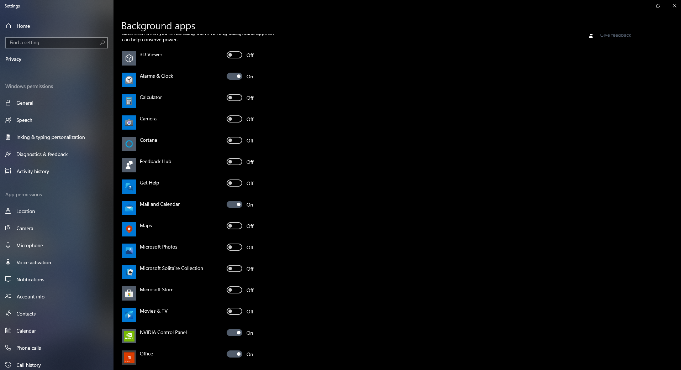The width and height of the screenshot is (681, 370).
Task: Click the Microsoft Store app icon
Action: point(129,293)
